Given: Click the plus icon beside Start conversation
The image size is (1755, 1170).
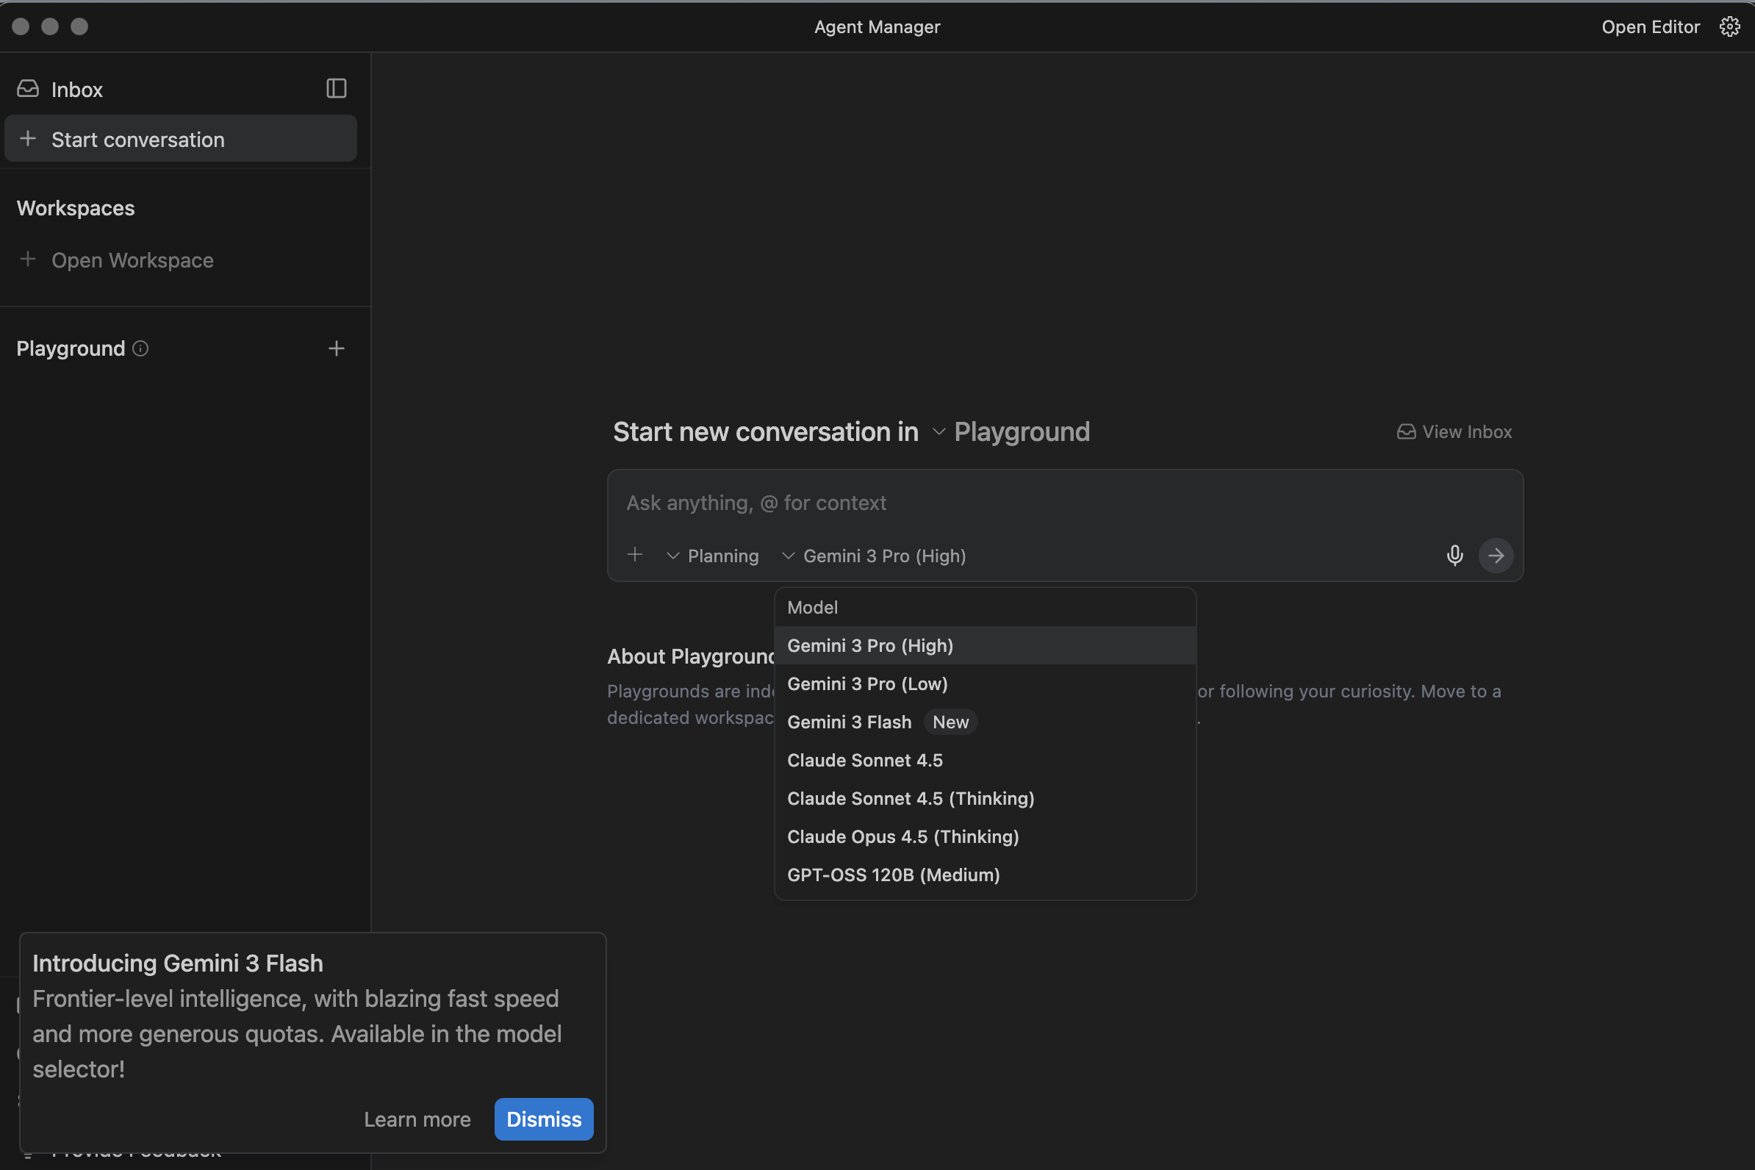Looking at the screenshot, I should pyautogui.click(x=28, y=139).
